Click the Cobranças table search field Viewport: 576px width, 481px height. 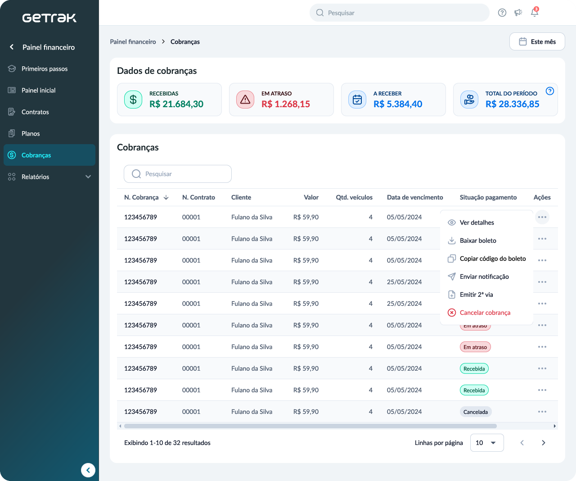point(178,174)
